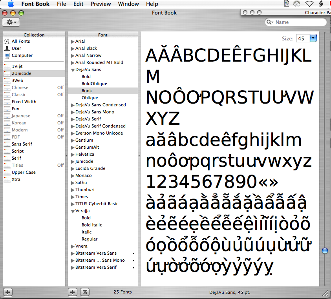Click the Serif collection icon
The image size is (331, 299).
pos(7,158)
